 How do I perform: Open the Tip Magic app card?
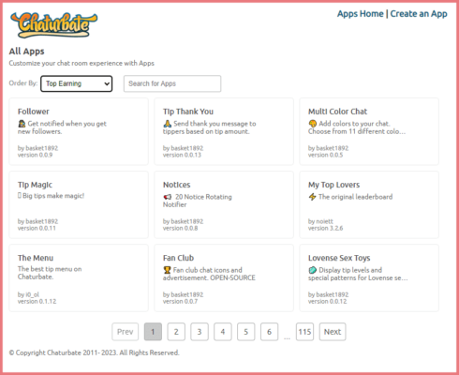(x=79, y=205)
